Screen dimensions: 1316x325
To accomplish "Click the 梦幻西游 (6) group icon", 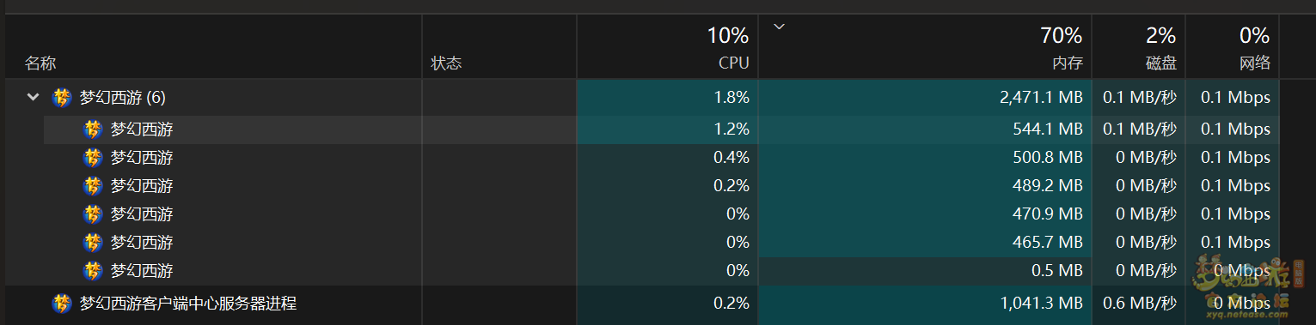I will click(x=62, y=98).
